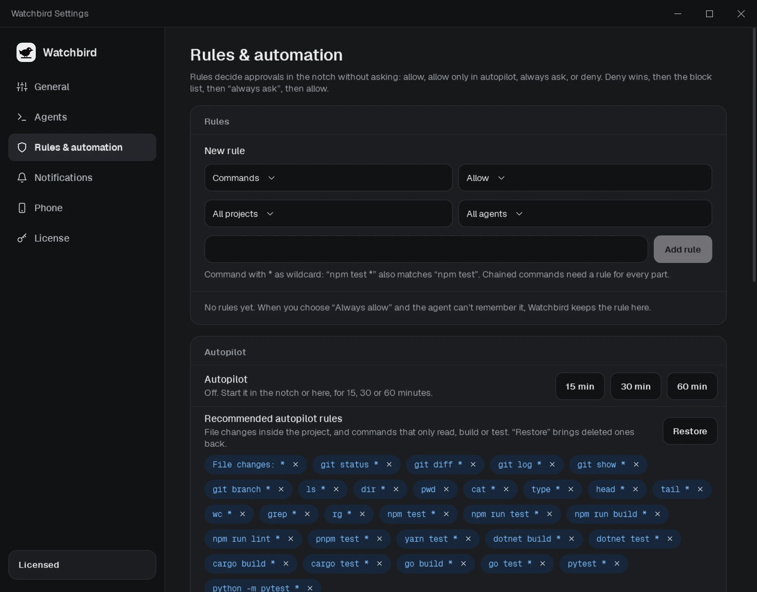Focus the new rule command input field

tap(426, 249)
